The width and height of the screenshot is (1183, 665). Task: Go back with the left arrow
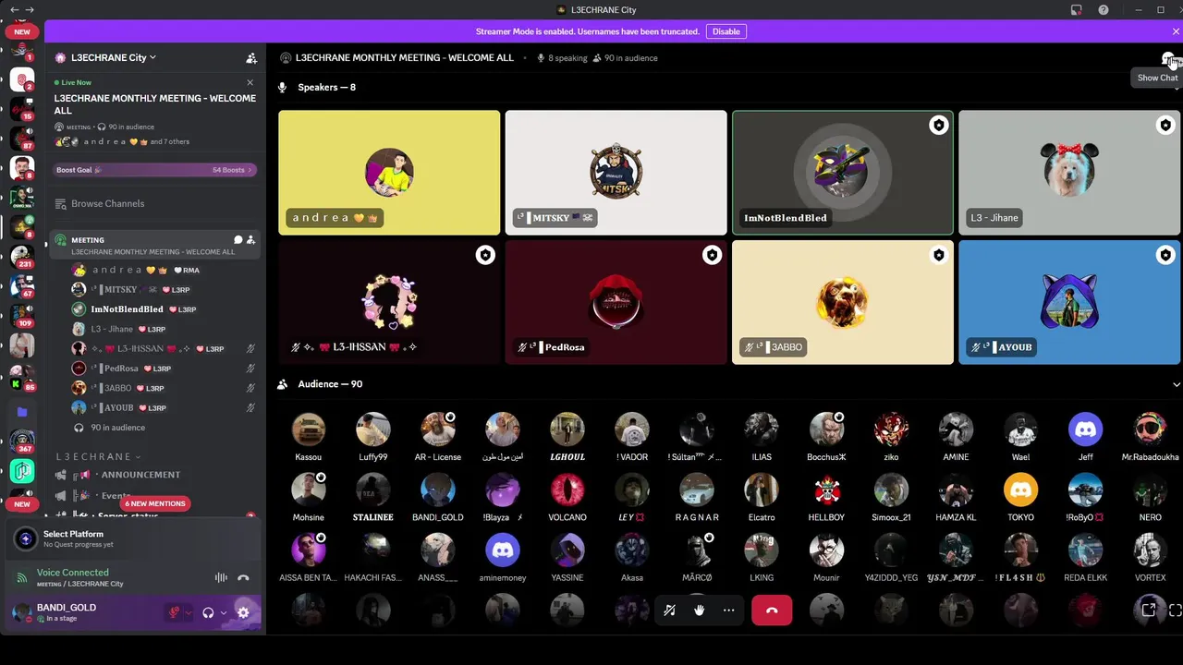[14, 9]
